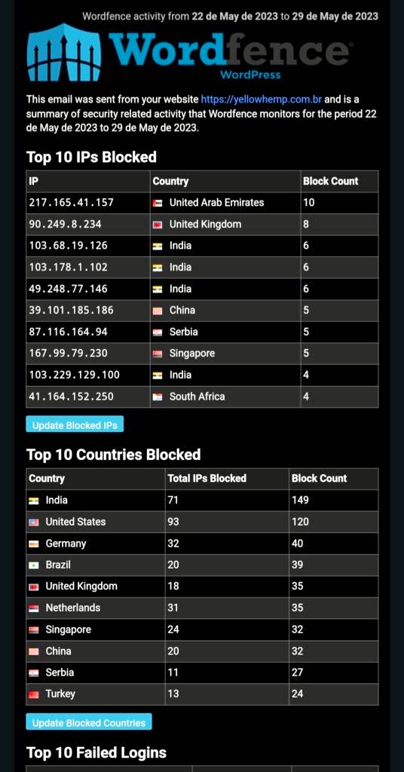Click the Wordfence fence logo icon
Image resolution: width=404 pixels, height=772 pixels.
pos(64,52)
